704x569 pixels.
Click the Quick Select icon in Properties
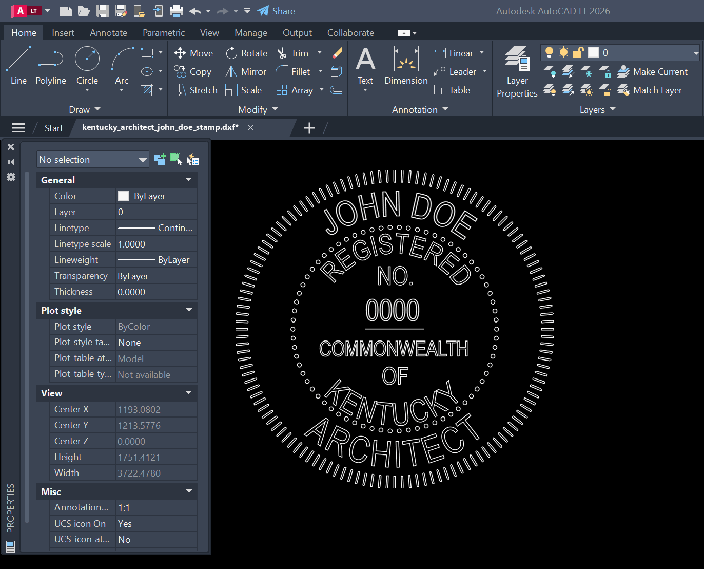(192, 160)
